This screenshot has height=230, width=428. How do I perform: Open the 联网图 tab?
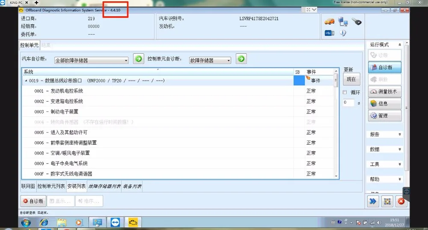28,186
